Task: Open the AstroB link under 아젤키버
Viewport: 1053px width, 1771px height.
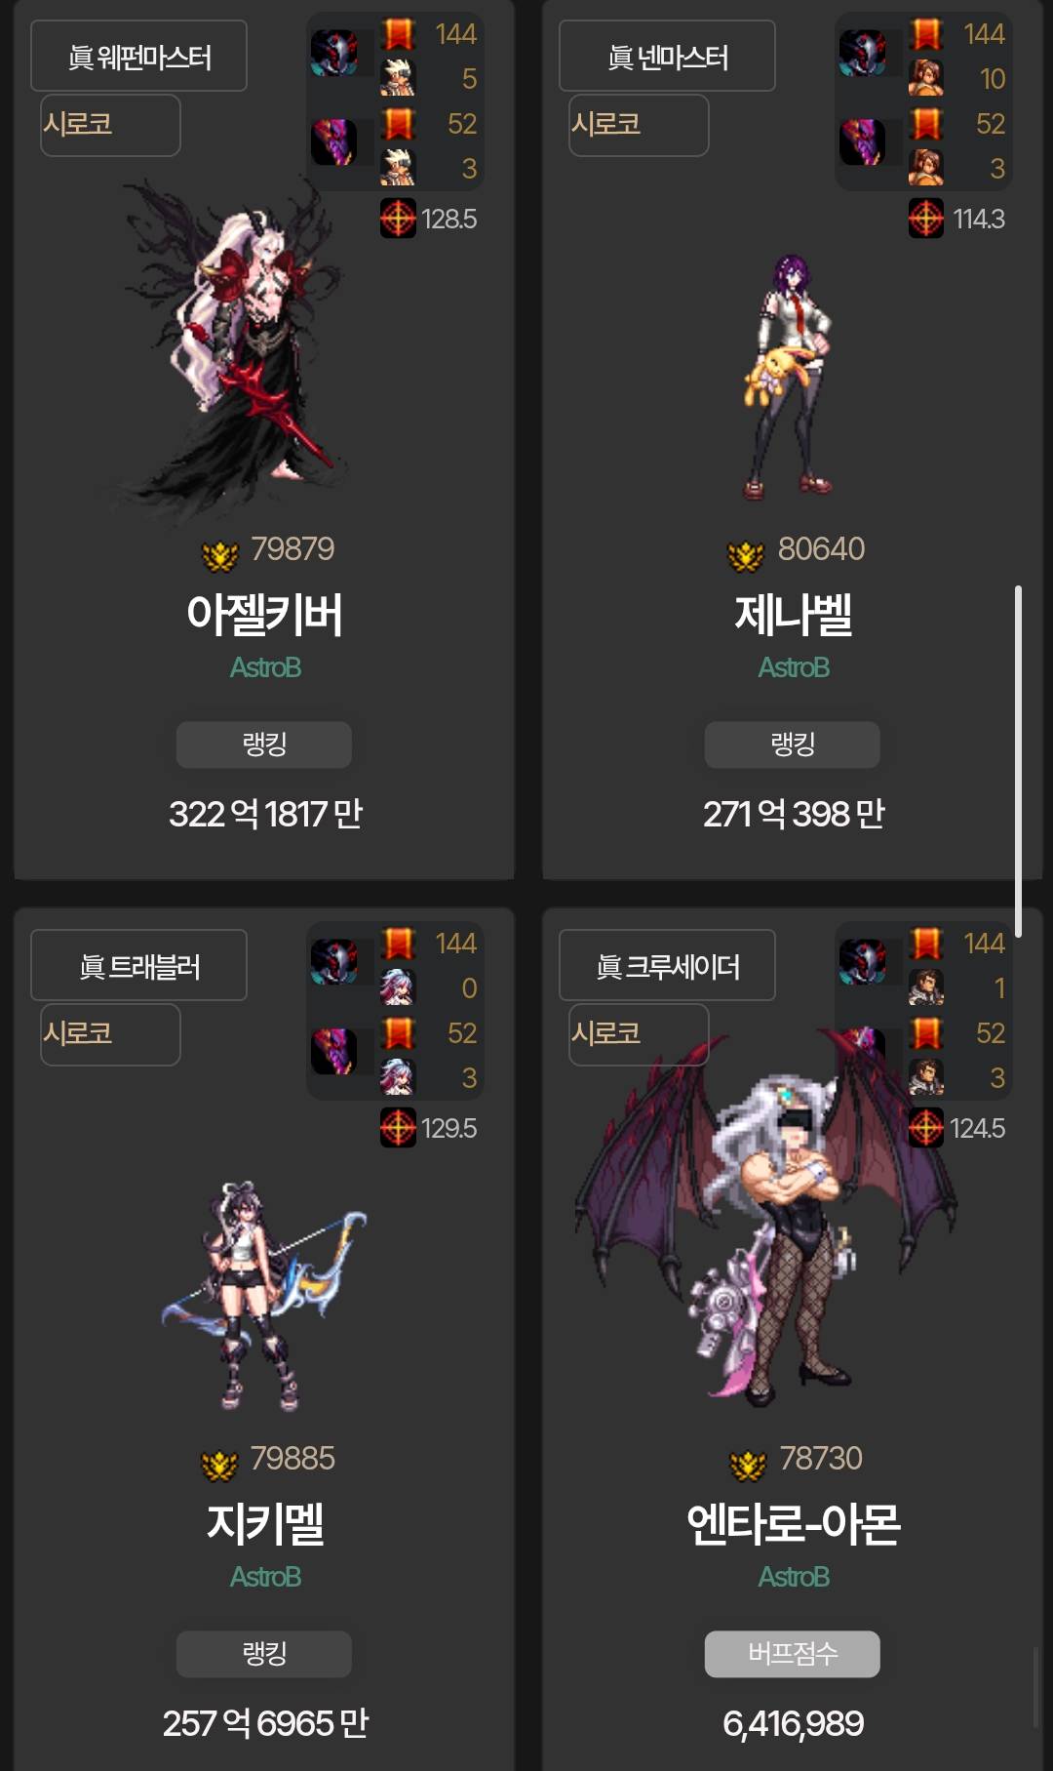Action: click(x=265, y=667)
